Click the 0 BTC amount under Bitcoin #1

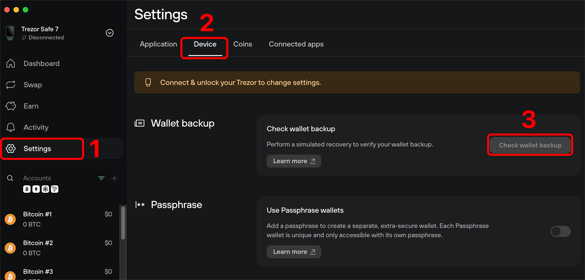coord(32,224)
